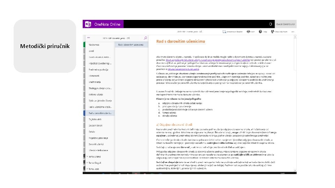Click the scroll down arrow of the page
This screenshot has width=335, height=188.
point(295,170)
